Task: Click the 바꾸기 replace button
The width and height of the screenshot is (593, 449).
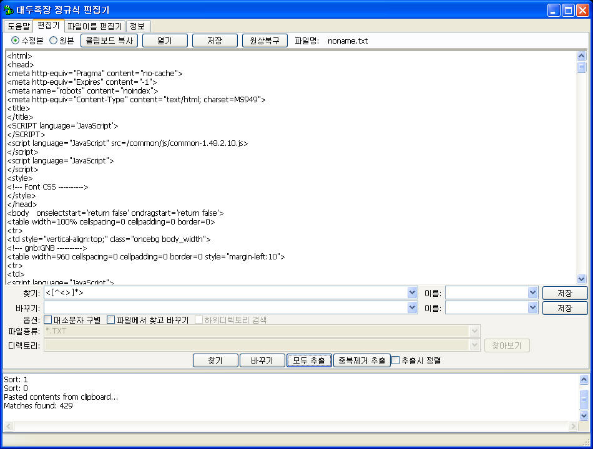Action: point(262,360)
